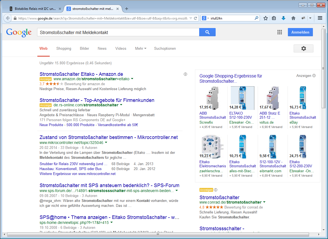Image resolution: width=328 pixels, height=239 pixels.
Task: Click the info icon next to Anzeigen in Shopping box
Action: 314,76
